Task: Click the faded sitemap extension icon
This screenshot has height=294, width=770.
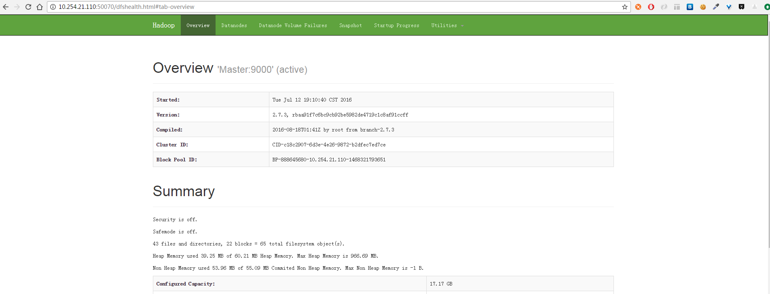Action: tap(755, 7)
